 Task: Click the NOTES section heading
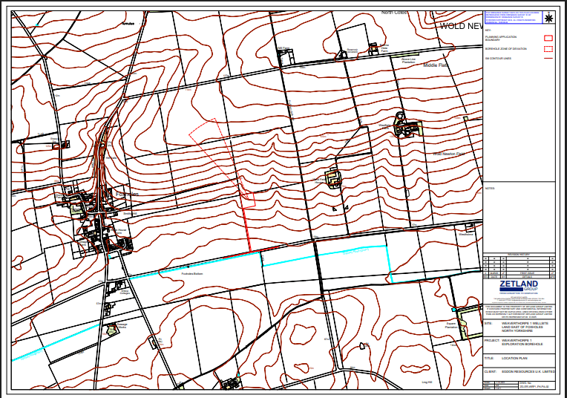click(490, 188)
